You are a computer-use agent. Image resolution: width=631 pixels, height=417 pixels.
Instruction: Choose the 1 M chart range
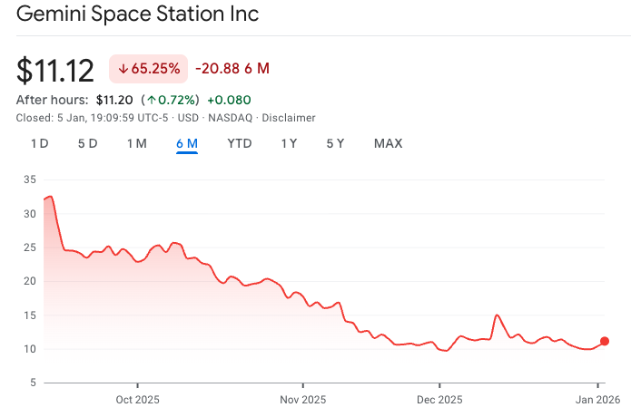(x=136, y=143)
